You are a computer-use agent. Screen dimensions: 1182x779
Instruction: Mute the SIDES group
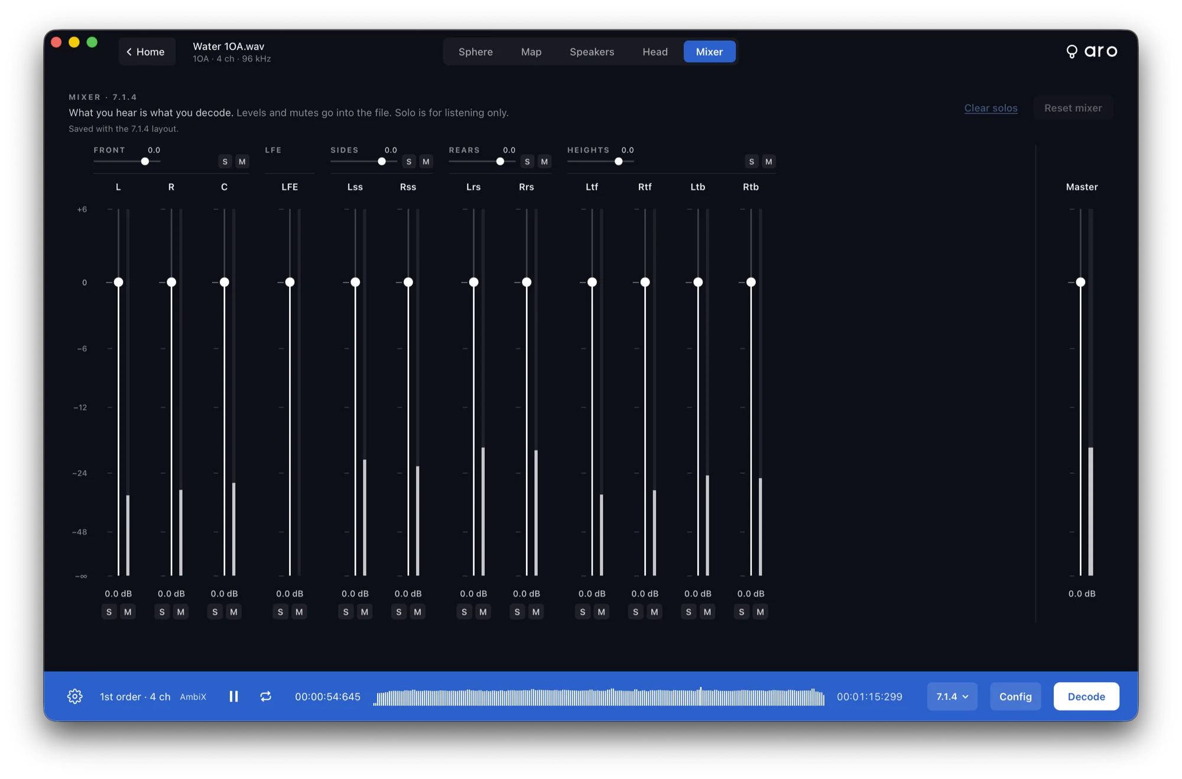tap(426, 161)
